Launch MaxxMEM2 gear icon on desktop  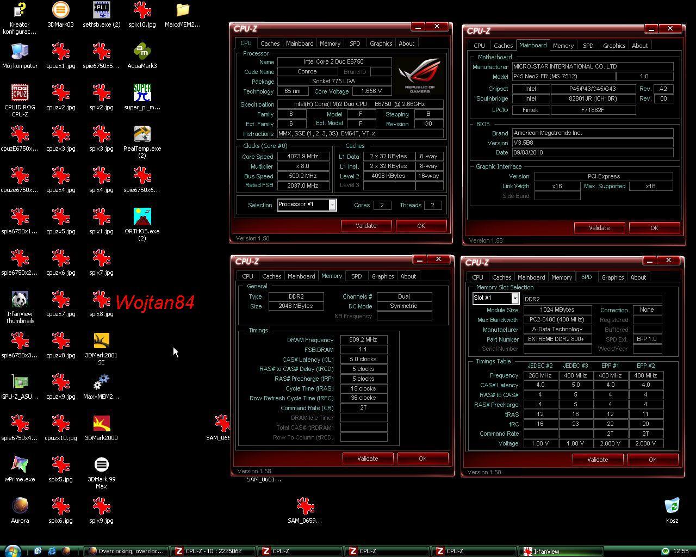pos(102,386)
